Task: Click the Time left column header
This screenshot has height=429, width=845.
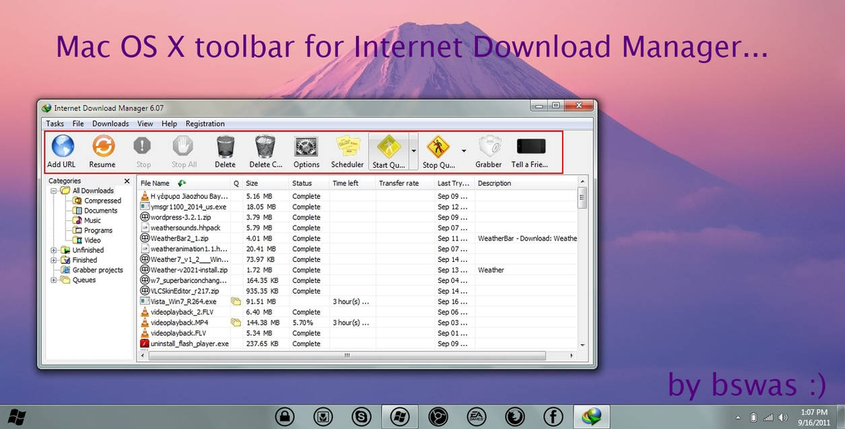Action: pyautogui.click(x=352, y=183)
